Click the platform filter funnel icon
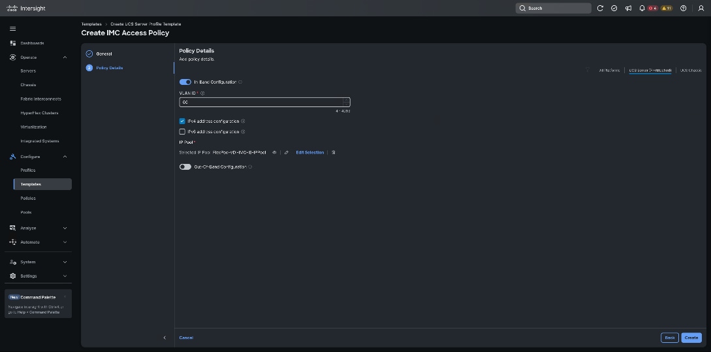This screenshot has width=711, height=352. (588, 70)
